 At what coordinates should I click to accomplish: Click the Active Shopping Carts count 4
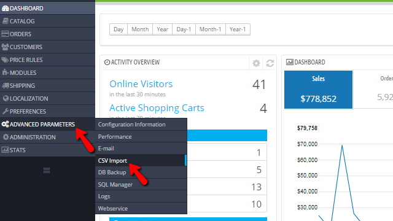(263, 109)
